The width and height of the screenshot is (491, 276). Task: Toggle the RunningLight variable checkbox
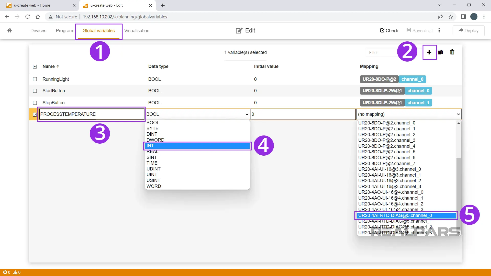point(35,79)
